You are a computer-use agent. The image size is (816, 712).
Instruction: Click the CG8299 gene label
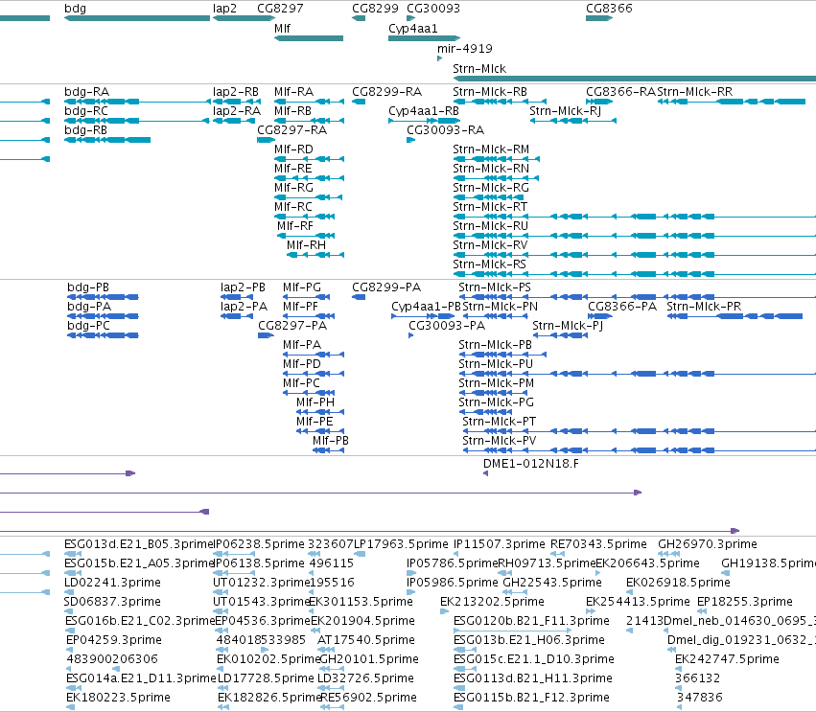point(375,9)
